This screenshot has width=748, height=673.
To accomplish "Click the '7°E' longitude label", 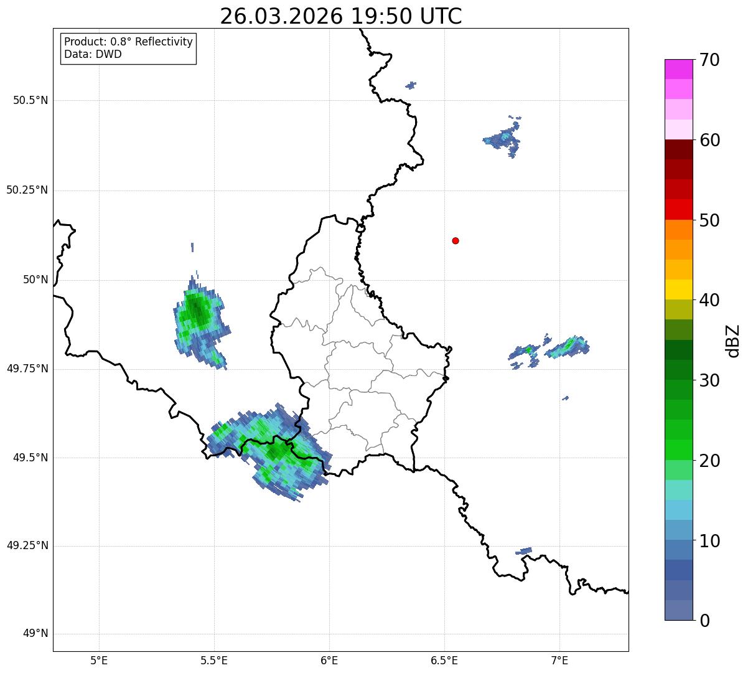I will point(559,660).
